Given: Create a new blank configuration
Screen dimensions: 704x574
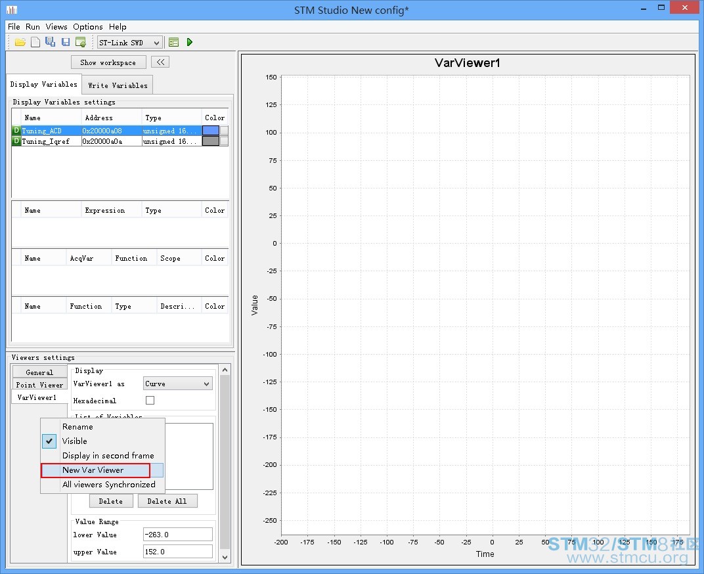Looking at the screenshot, I should click(35, 42).
